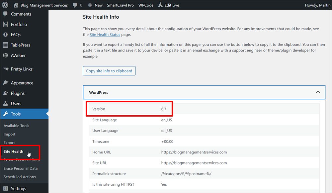Expand the Howdy, Martin account menu
332x193 pixels.
pyautogui.click(x=317, y=5)
